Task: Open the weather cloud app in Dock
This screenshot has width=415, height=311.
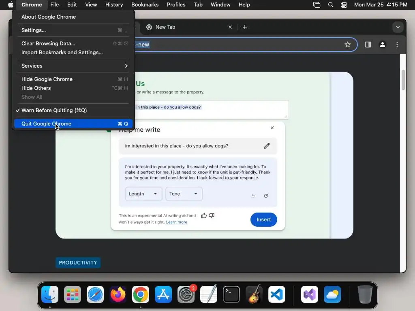Action: coord(332,294)
